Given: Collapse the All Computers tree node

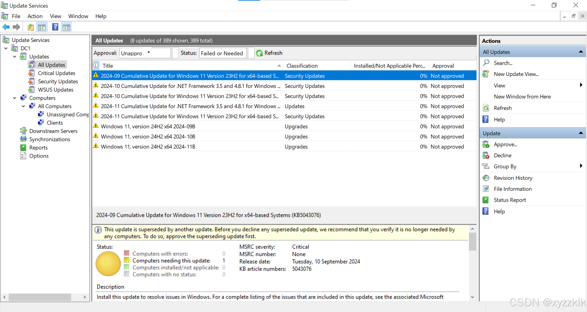Looking at the screenshot, I should (x=23, y=106).
